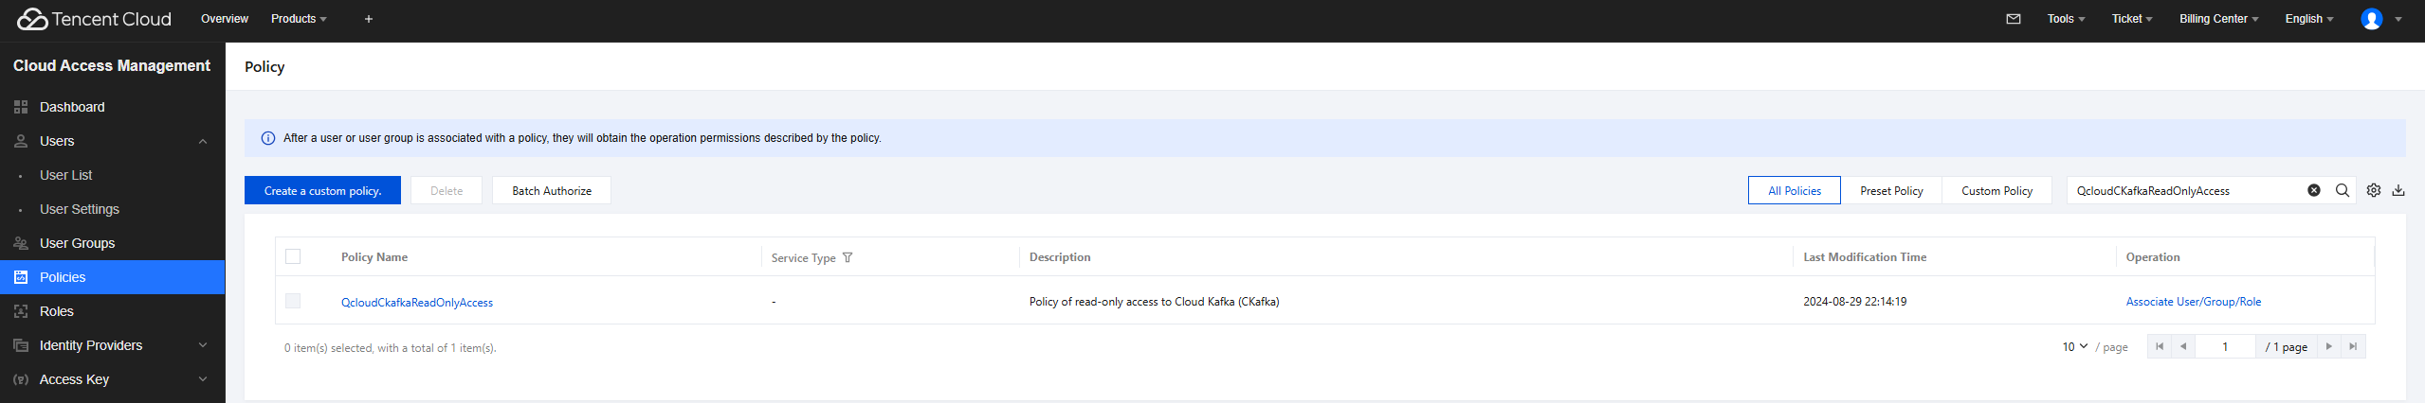2425x403 pixels.
Task: Click the page number input field
Action: click(2225, 347)
